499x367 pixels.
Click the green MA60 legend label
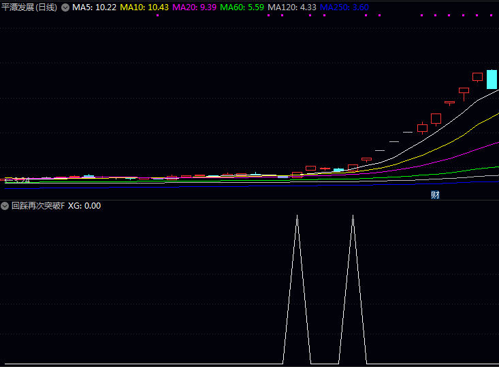243,7
